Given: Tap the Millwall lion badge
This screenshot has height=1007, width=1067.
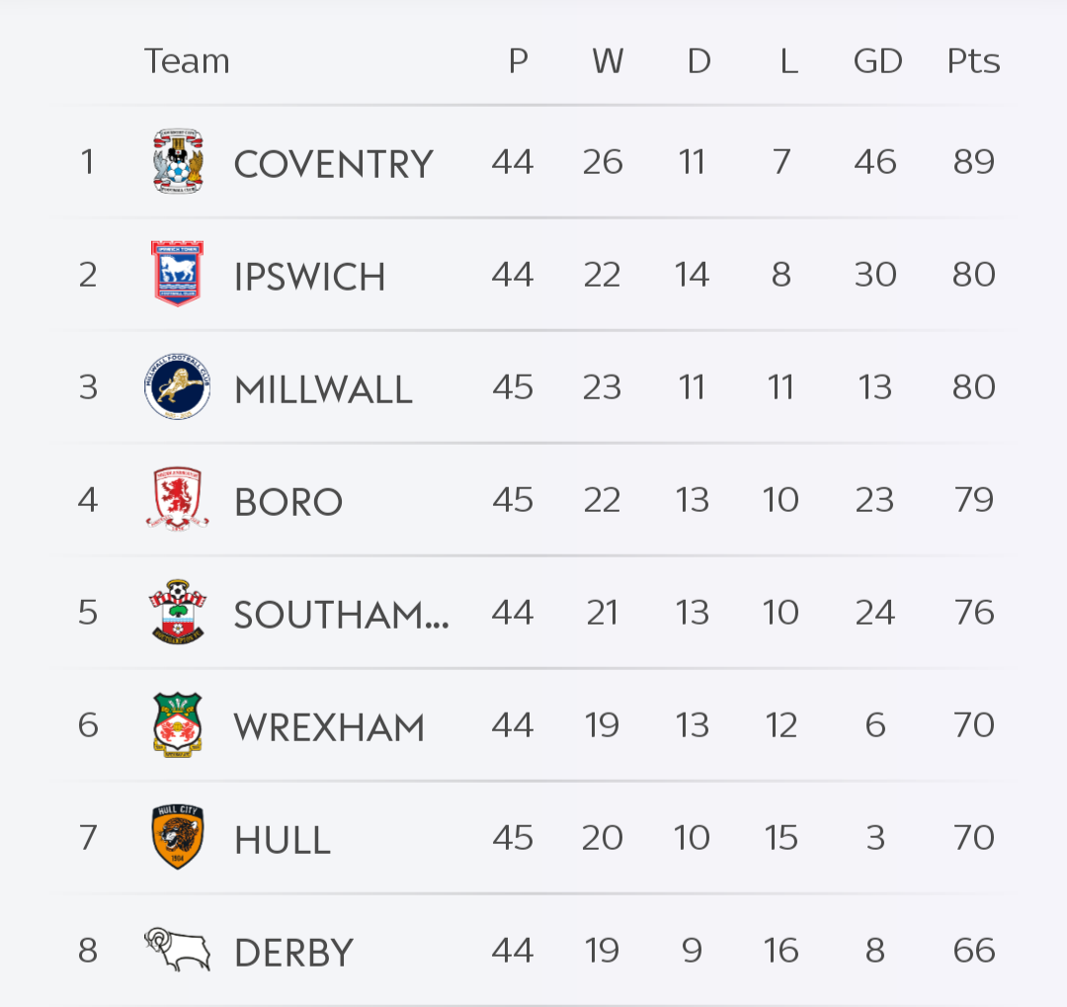Looking at the screenshot, I should (178, 386).
